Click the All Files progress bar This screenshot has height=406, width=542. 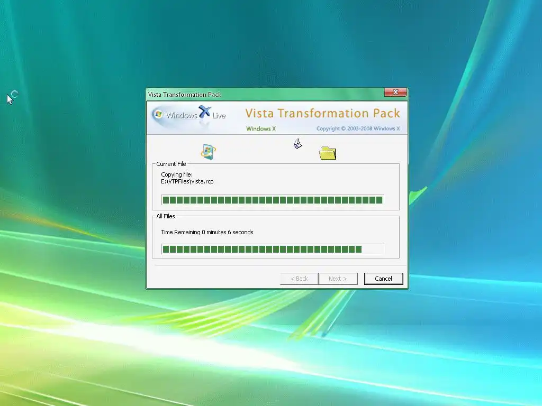pos(273,250)
